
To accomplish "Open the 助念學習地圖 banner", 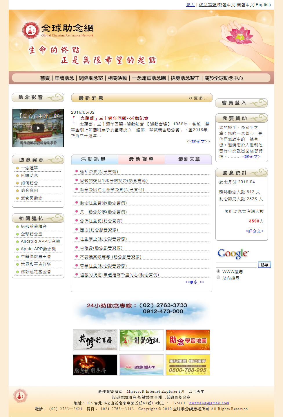I will [188, 340].
